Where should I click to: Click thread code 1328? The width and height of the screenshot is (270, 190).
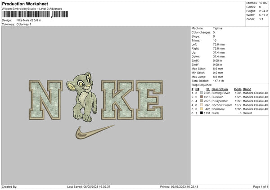coord(238,97)
